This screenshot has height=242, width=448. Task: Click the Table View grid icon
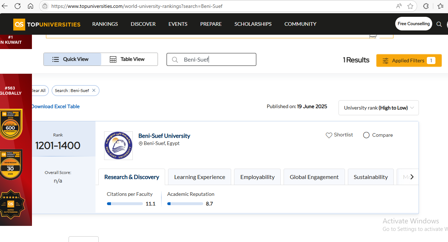coord(113,59)
